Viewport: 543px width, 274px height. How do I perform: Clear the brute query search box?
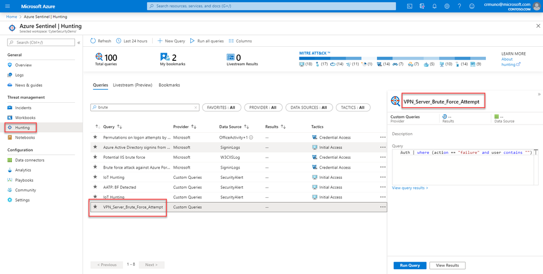click(x=196, y=108)
